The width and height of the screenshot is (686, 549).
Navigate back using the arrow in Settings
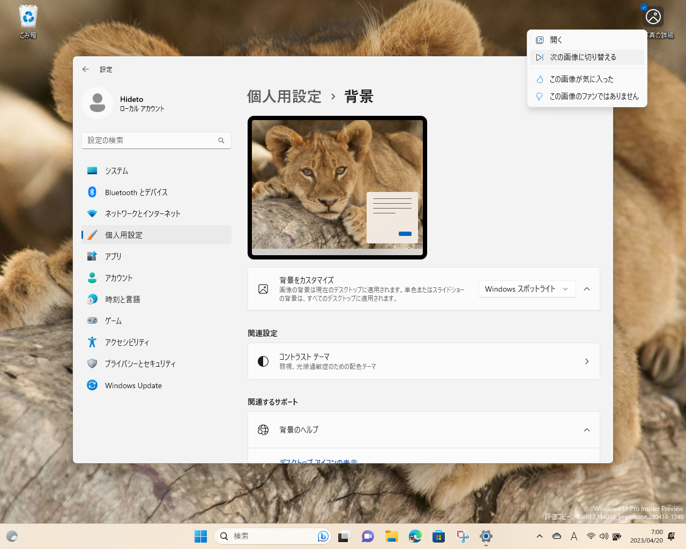(x=85, y=69)
